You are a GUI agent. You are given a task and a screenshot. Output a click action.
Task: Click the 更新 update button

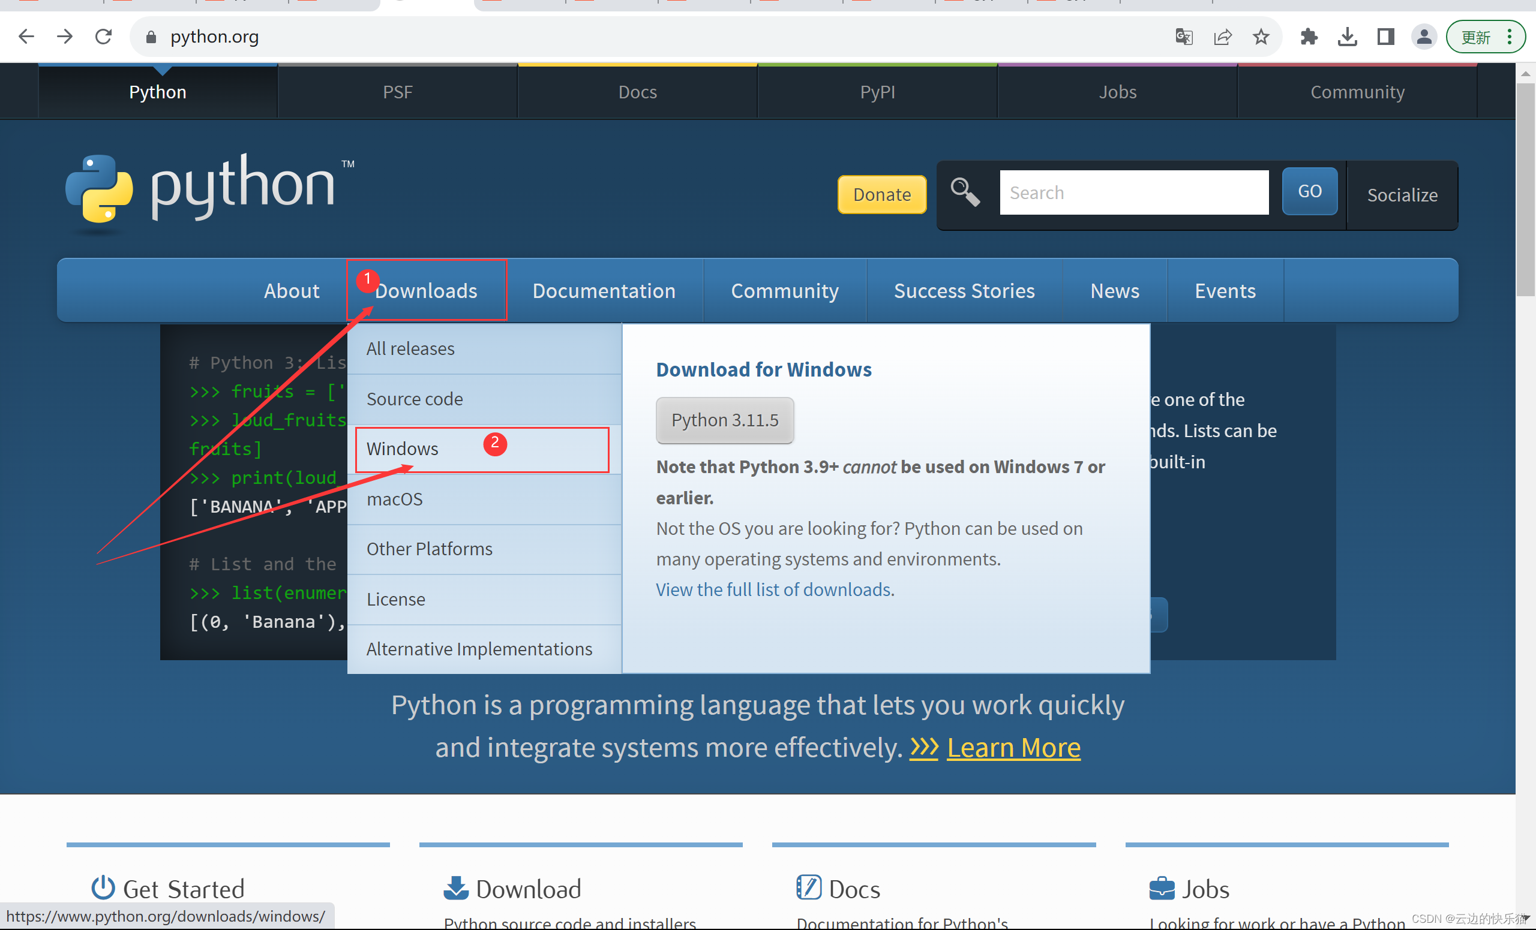coord(1475,37)
